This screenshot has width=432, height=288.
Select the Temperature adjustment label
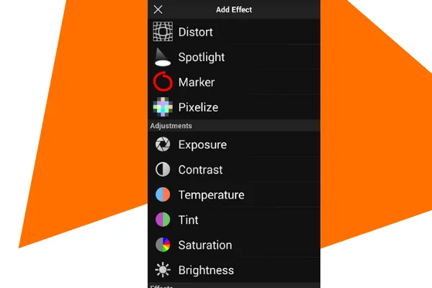[x=211, y=195]
